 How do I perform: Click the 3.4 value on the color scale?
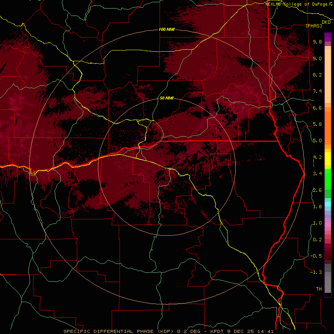[x=317, y=174]
